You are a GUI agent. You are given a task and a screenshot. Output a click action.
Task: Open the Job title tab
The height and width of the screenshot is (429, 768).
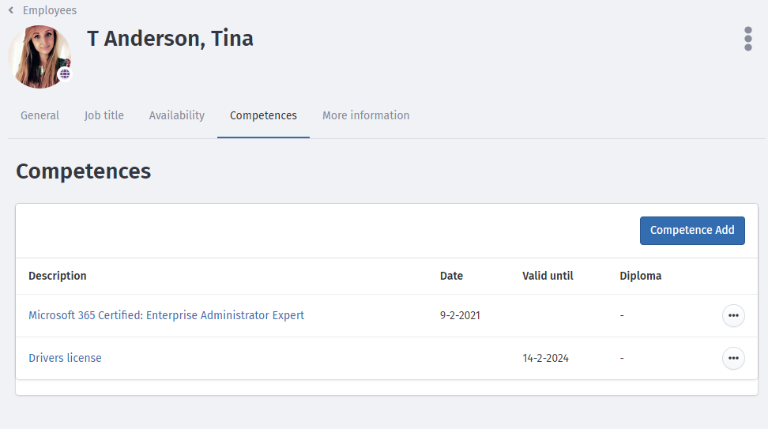click(104, 115)
